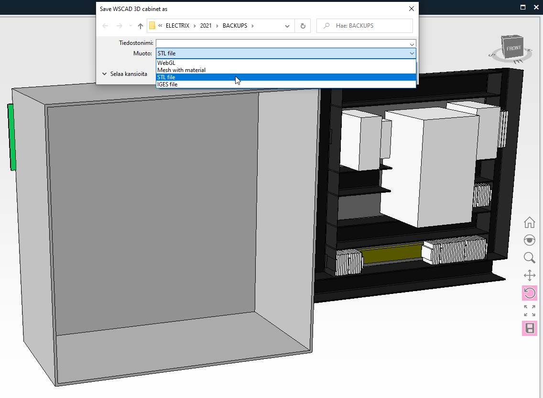Viewport: 543px width, 398px height.
Task: Click the Home view icon
Action: 529,222
